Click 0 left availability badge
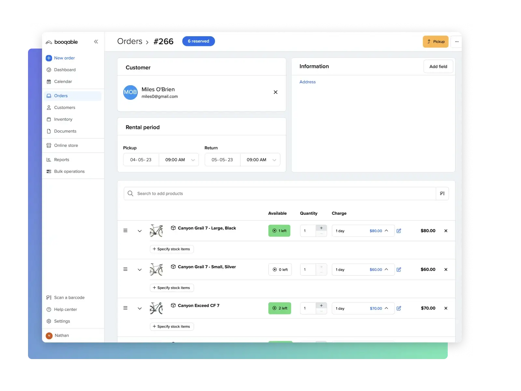 click(x=280, y=269)
